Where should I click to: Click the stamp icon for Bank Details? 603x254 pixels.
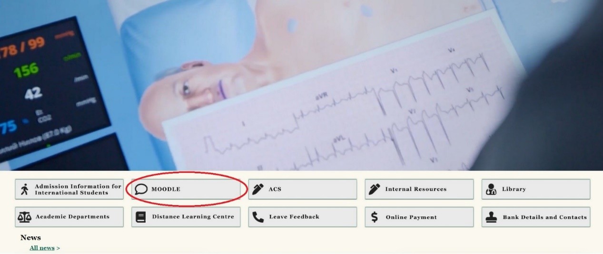point(491,217)
